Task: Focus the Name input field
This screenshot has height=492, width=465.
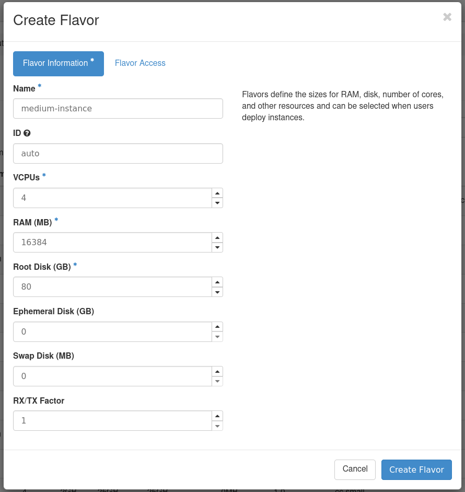Action: (118, 109)
